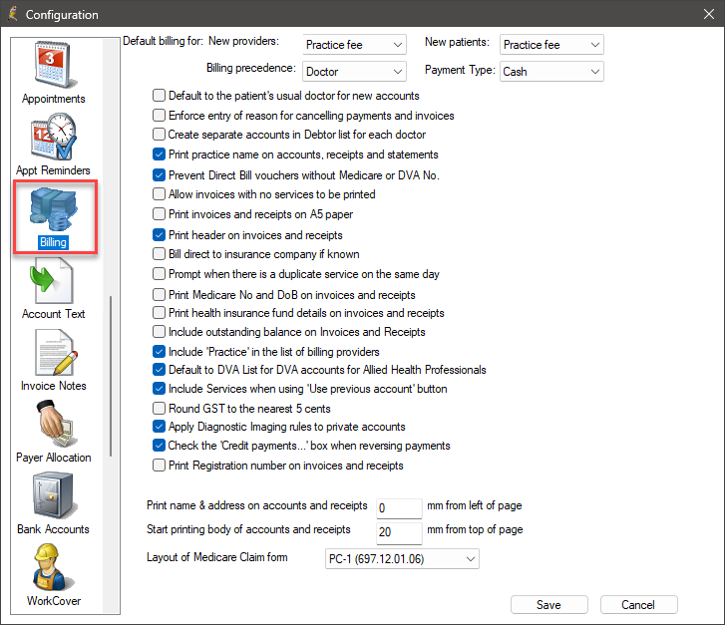The image size is (725, 625).
Task: Toggle create separate accounts in Debtor list
Action: [159, 134]
